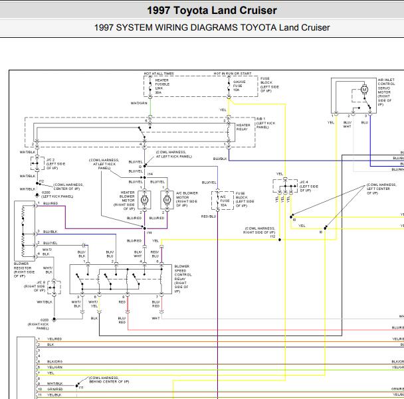The image size is (404, 399).
Task: Click the Heater Blower Motor symbol
Action: coord(144,200)
